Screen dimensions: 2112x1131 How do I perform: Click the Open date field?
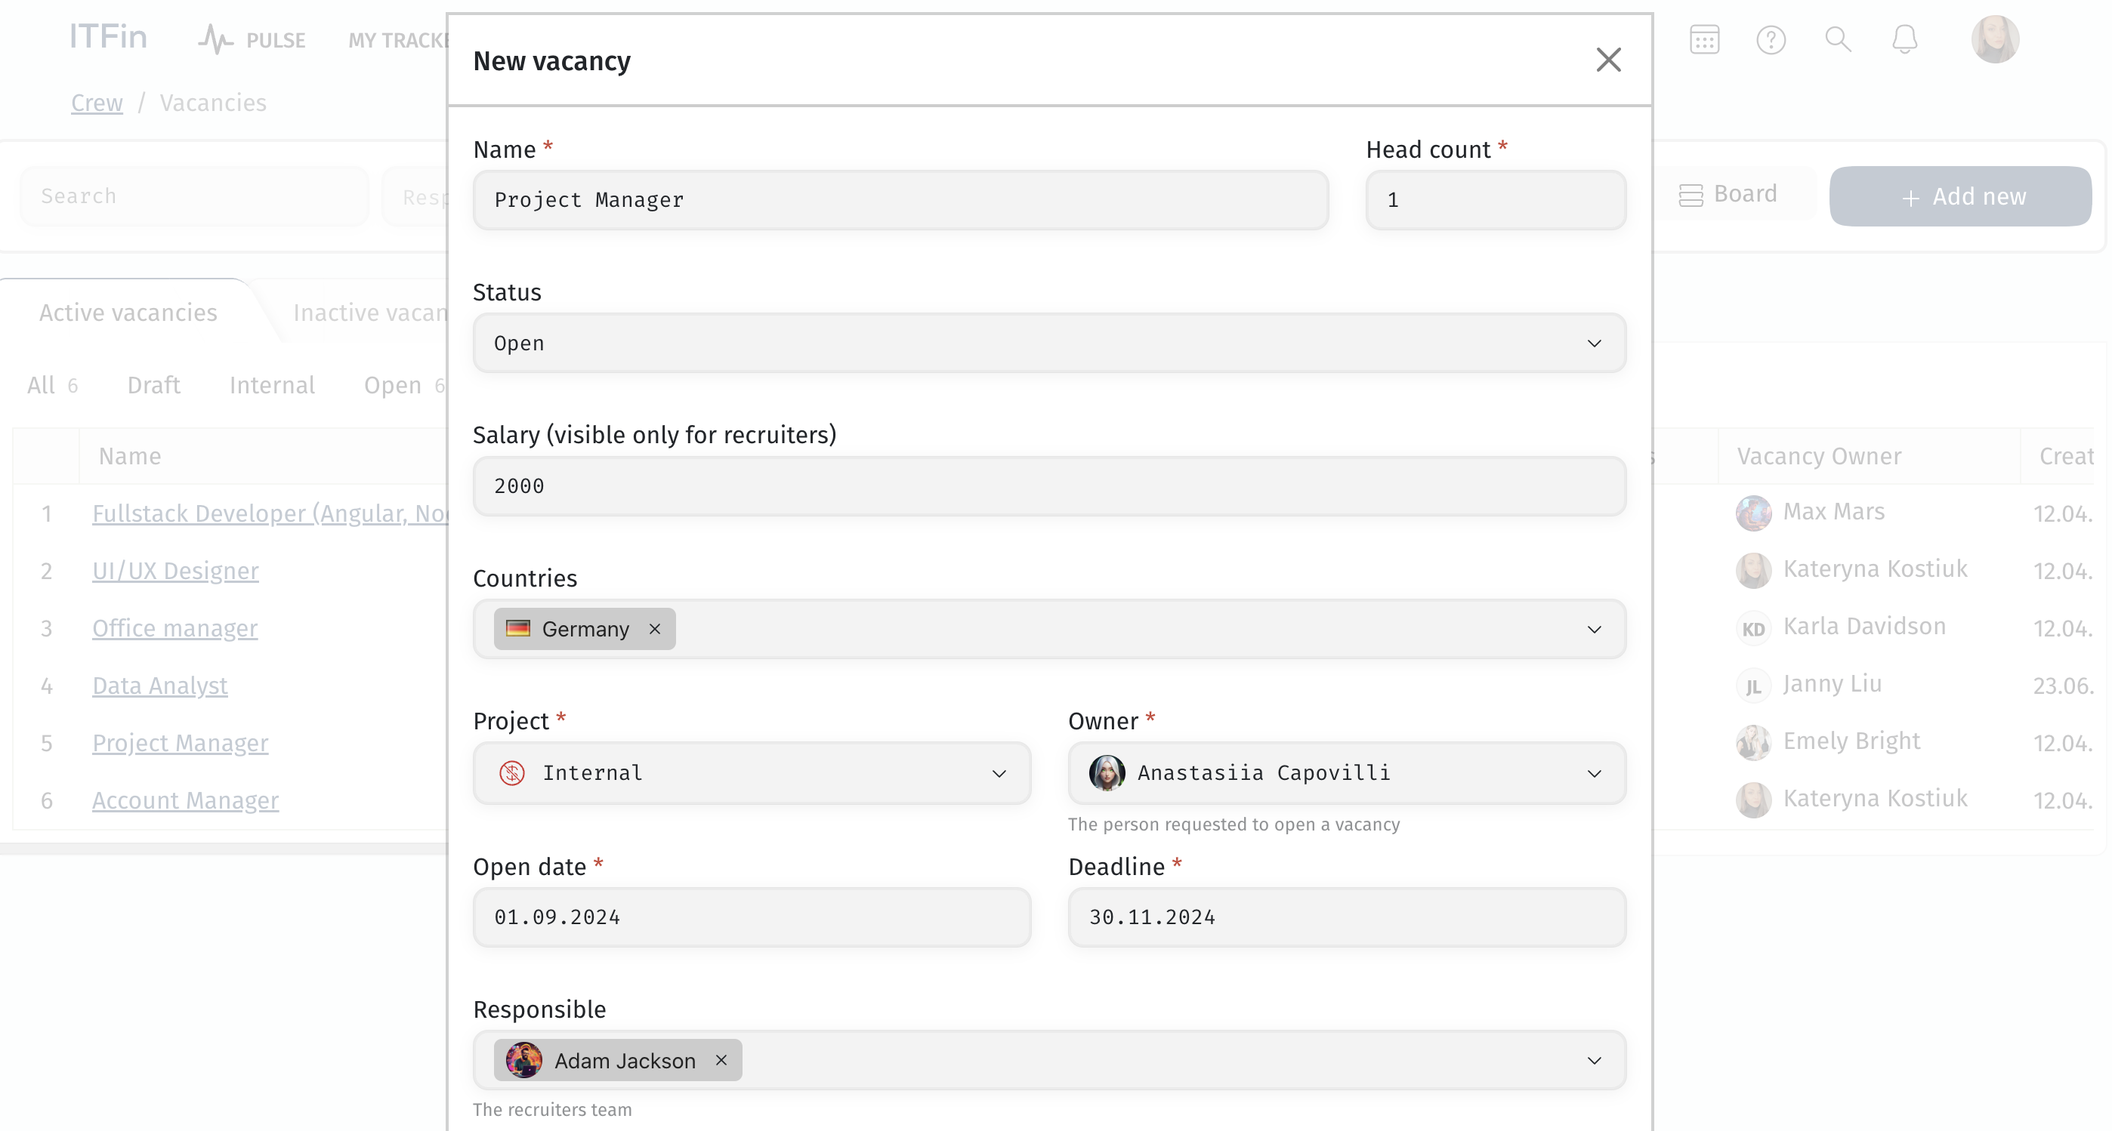[x=752, y=917]
